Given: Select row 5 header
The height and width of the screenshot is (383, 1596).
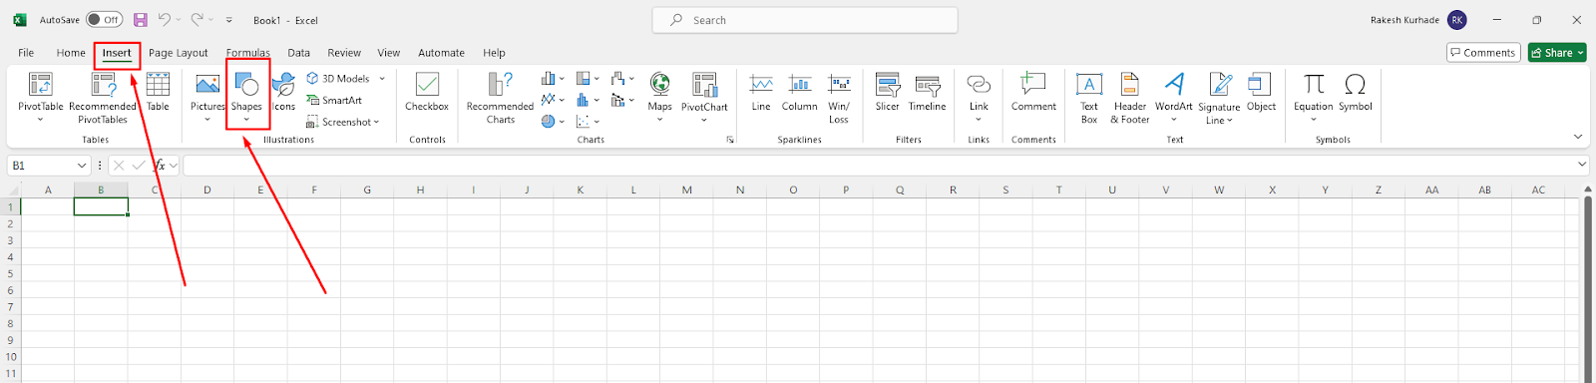Looking at the screenshot, I should click(10, 273).
